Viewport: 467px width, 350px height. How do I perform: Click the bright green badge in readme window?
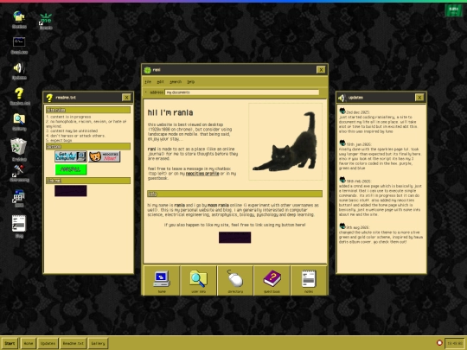point(71,169)
